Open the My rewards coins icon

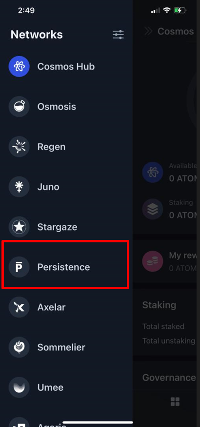153,261
